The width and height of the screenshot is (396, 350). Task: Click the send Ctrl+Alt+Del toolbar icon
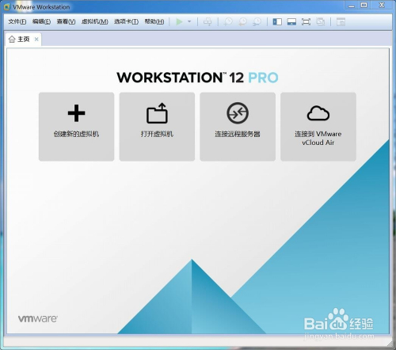(x=208, y=21)
